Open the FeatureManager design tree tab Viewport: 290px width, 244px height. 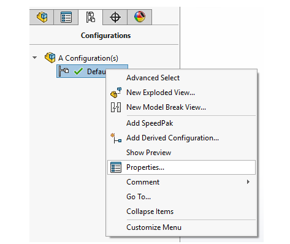pos(42,17)
